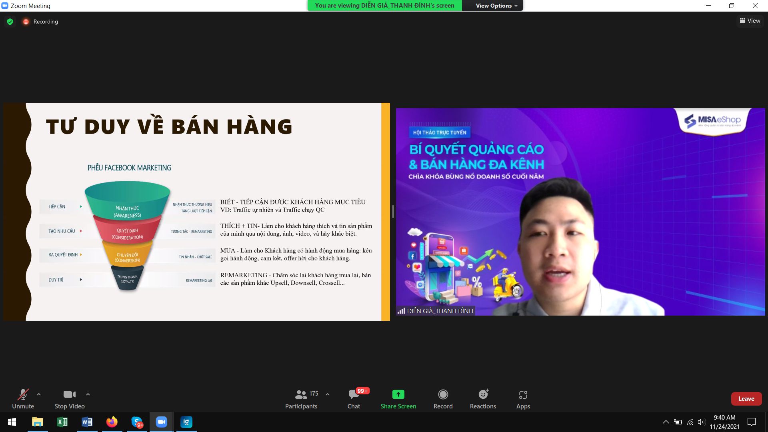Click the Recording indicator label
The height and width of the screenshot is (432, 768).
click(45, 22)
